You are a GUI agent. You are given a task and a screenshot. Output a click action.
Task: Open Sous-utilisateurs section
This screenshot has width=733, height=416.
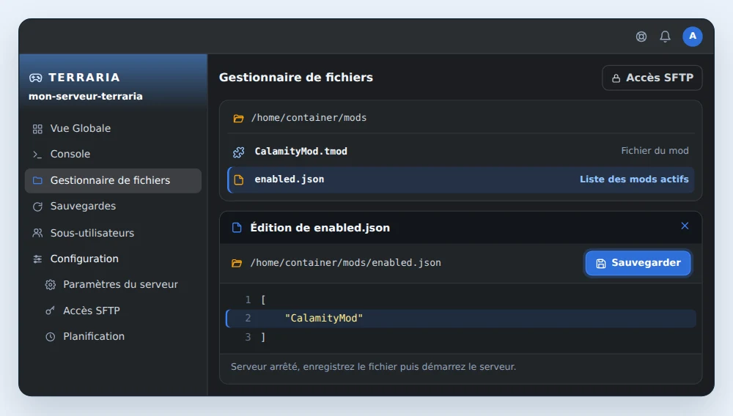113,232
